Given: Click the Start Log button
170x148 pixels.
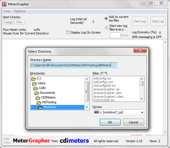Looking at the screenshot, I should [140, 21].
